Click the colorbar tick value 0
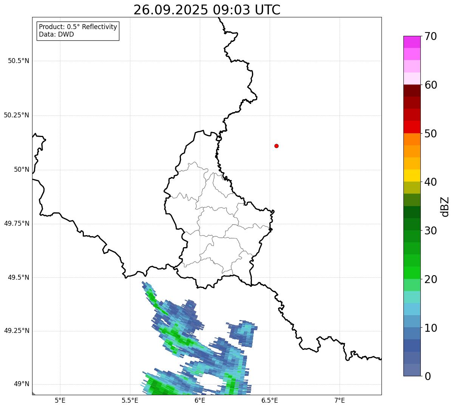The width and height of the screenshot is (454, 408). (x=428, y=376)
